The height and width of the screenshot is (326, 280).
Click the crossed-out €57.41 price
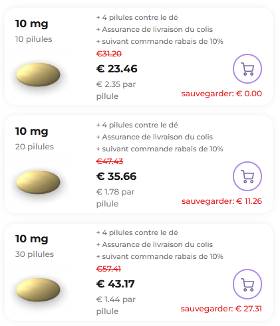[108, 269]
